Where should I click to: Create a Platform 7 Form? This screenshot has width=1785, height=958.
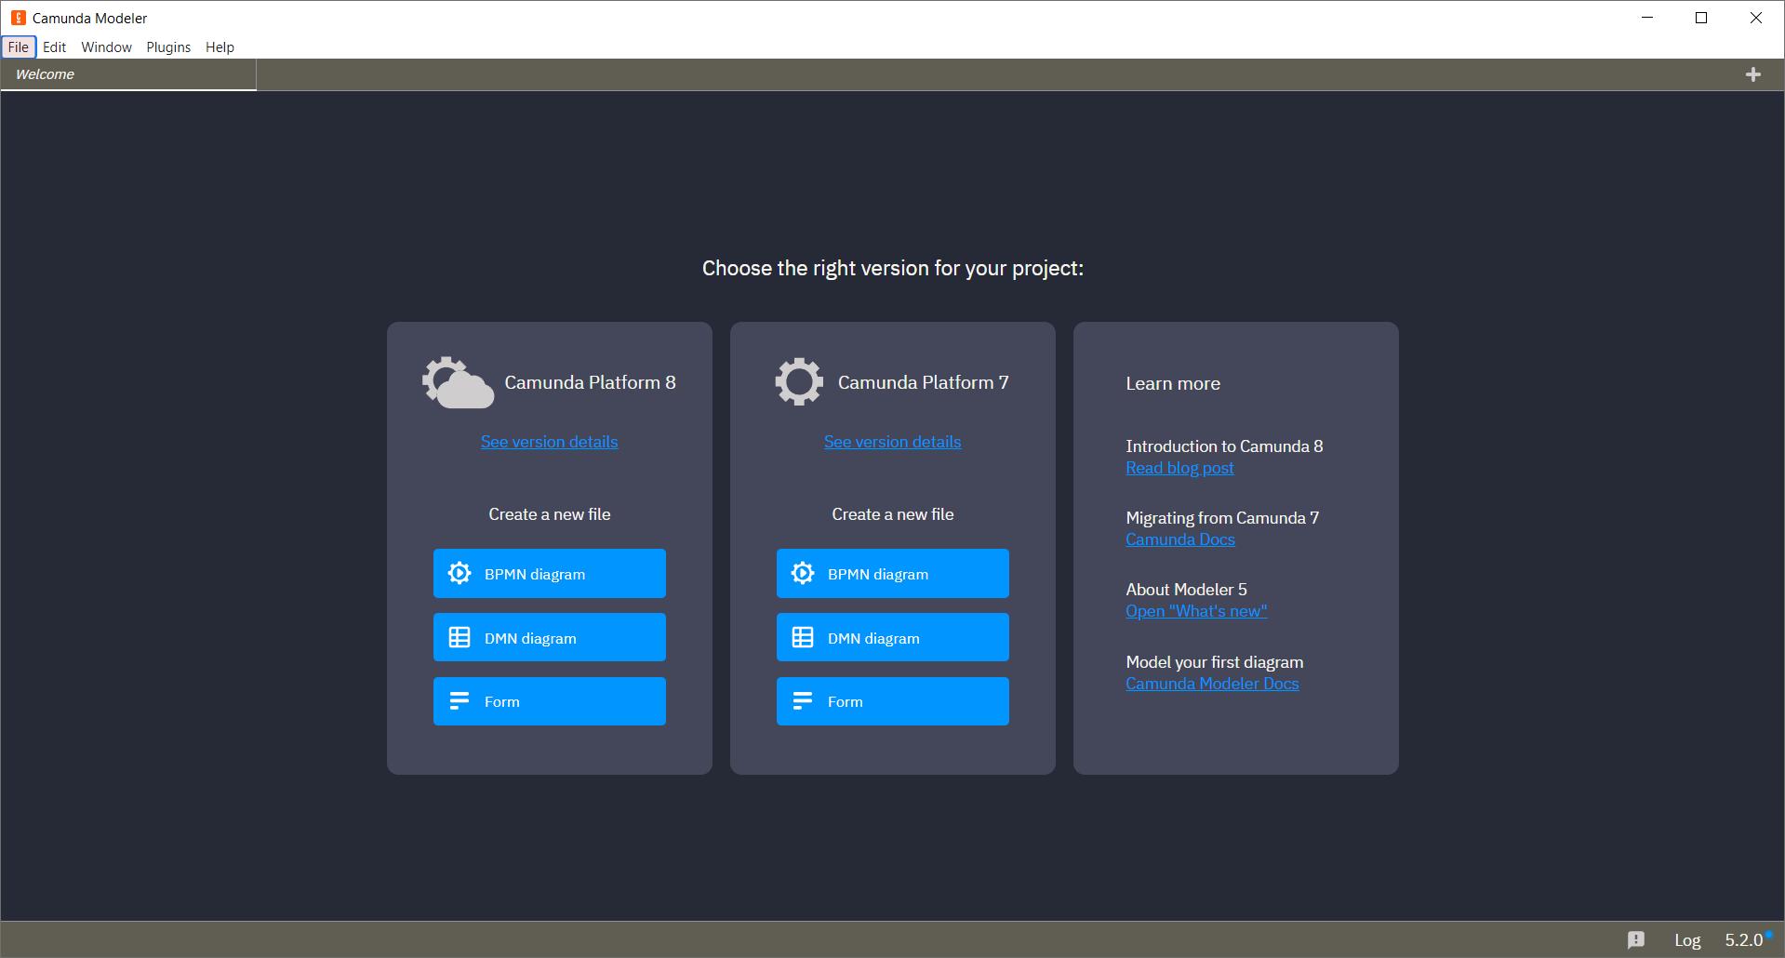coord(892,701)
